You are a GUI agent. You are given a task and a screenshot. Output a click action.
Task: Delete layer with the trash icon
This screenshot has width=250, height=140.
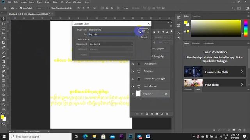tap(167, 114)
